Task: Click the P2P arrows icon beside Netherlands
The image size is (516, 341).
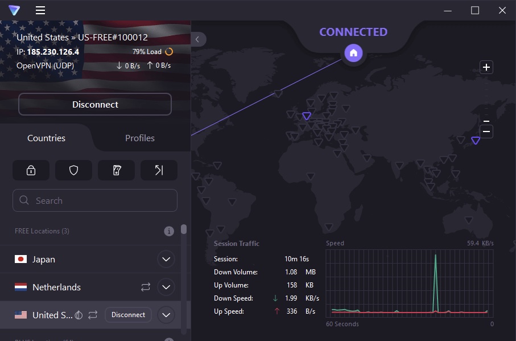Action: point(145,287)
